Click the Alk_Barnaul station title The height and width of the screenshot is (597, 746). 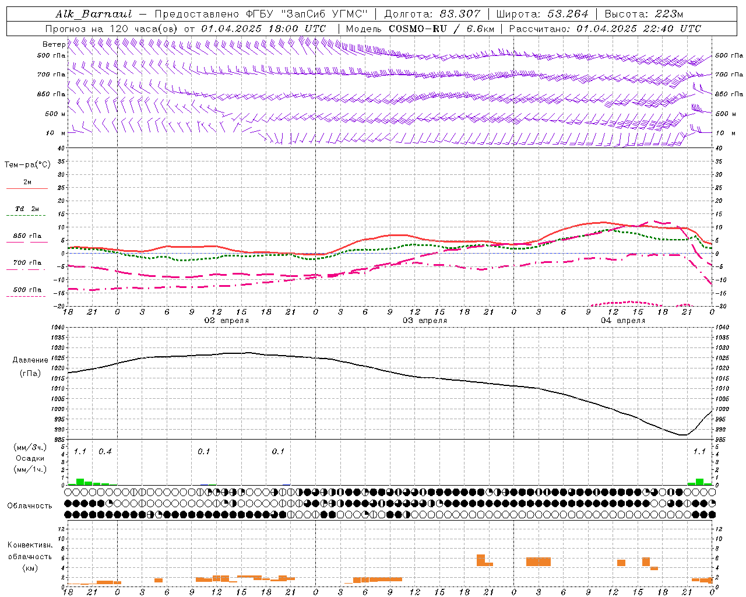(94, 14)
